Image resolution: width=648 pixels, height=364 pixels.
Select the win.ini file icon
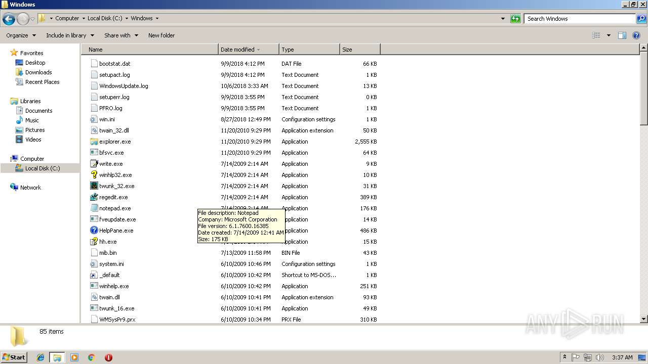coord(94,119)
